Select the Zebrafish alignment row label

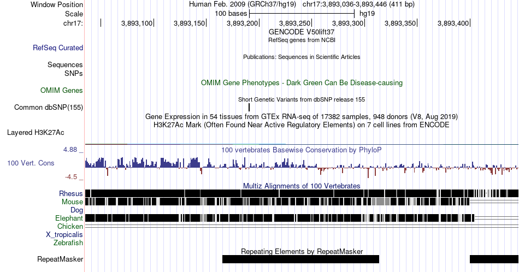point(68,243)
